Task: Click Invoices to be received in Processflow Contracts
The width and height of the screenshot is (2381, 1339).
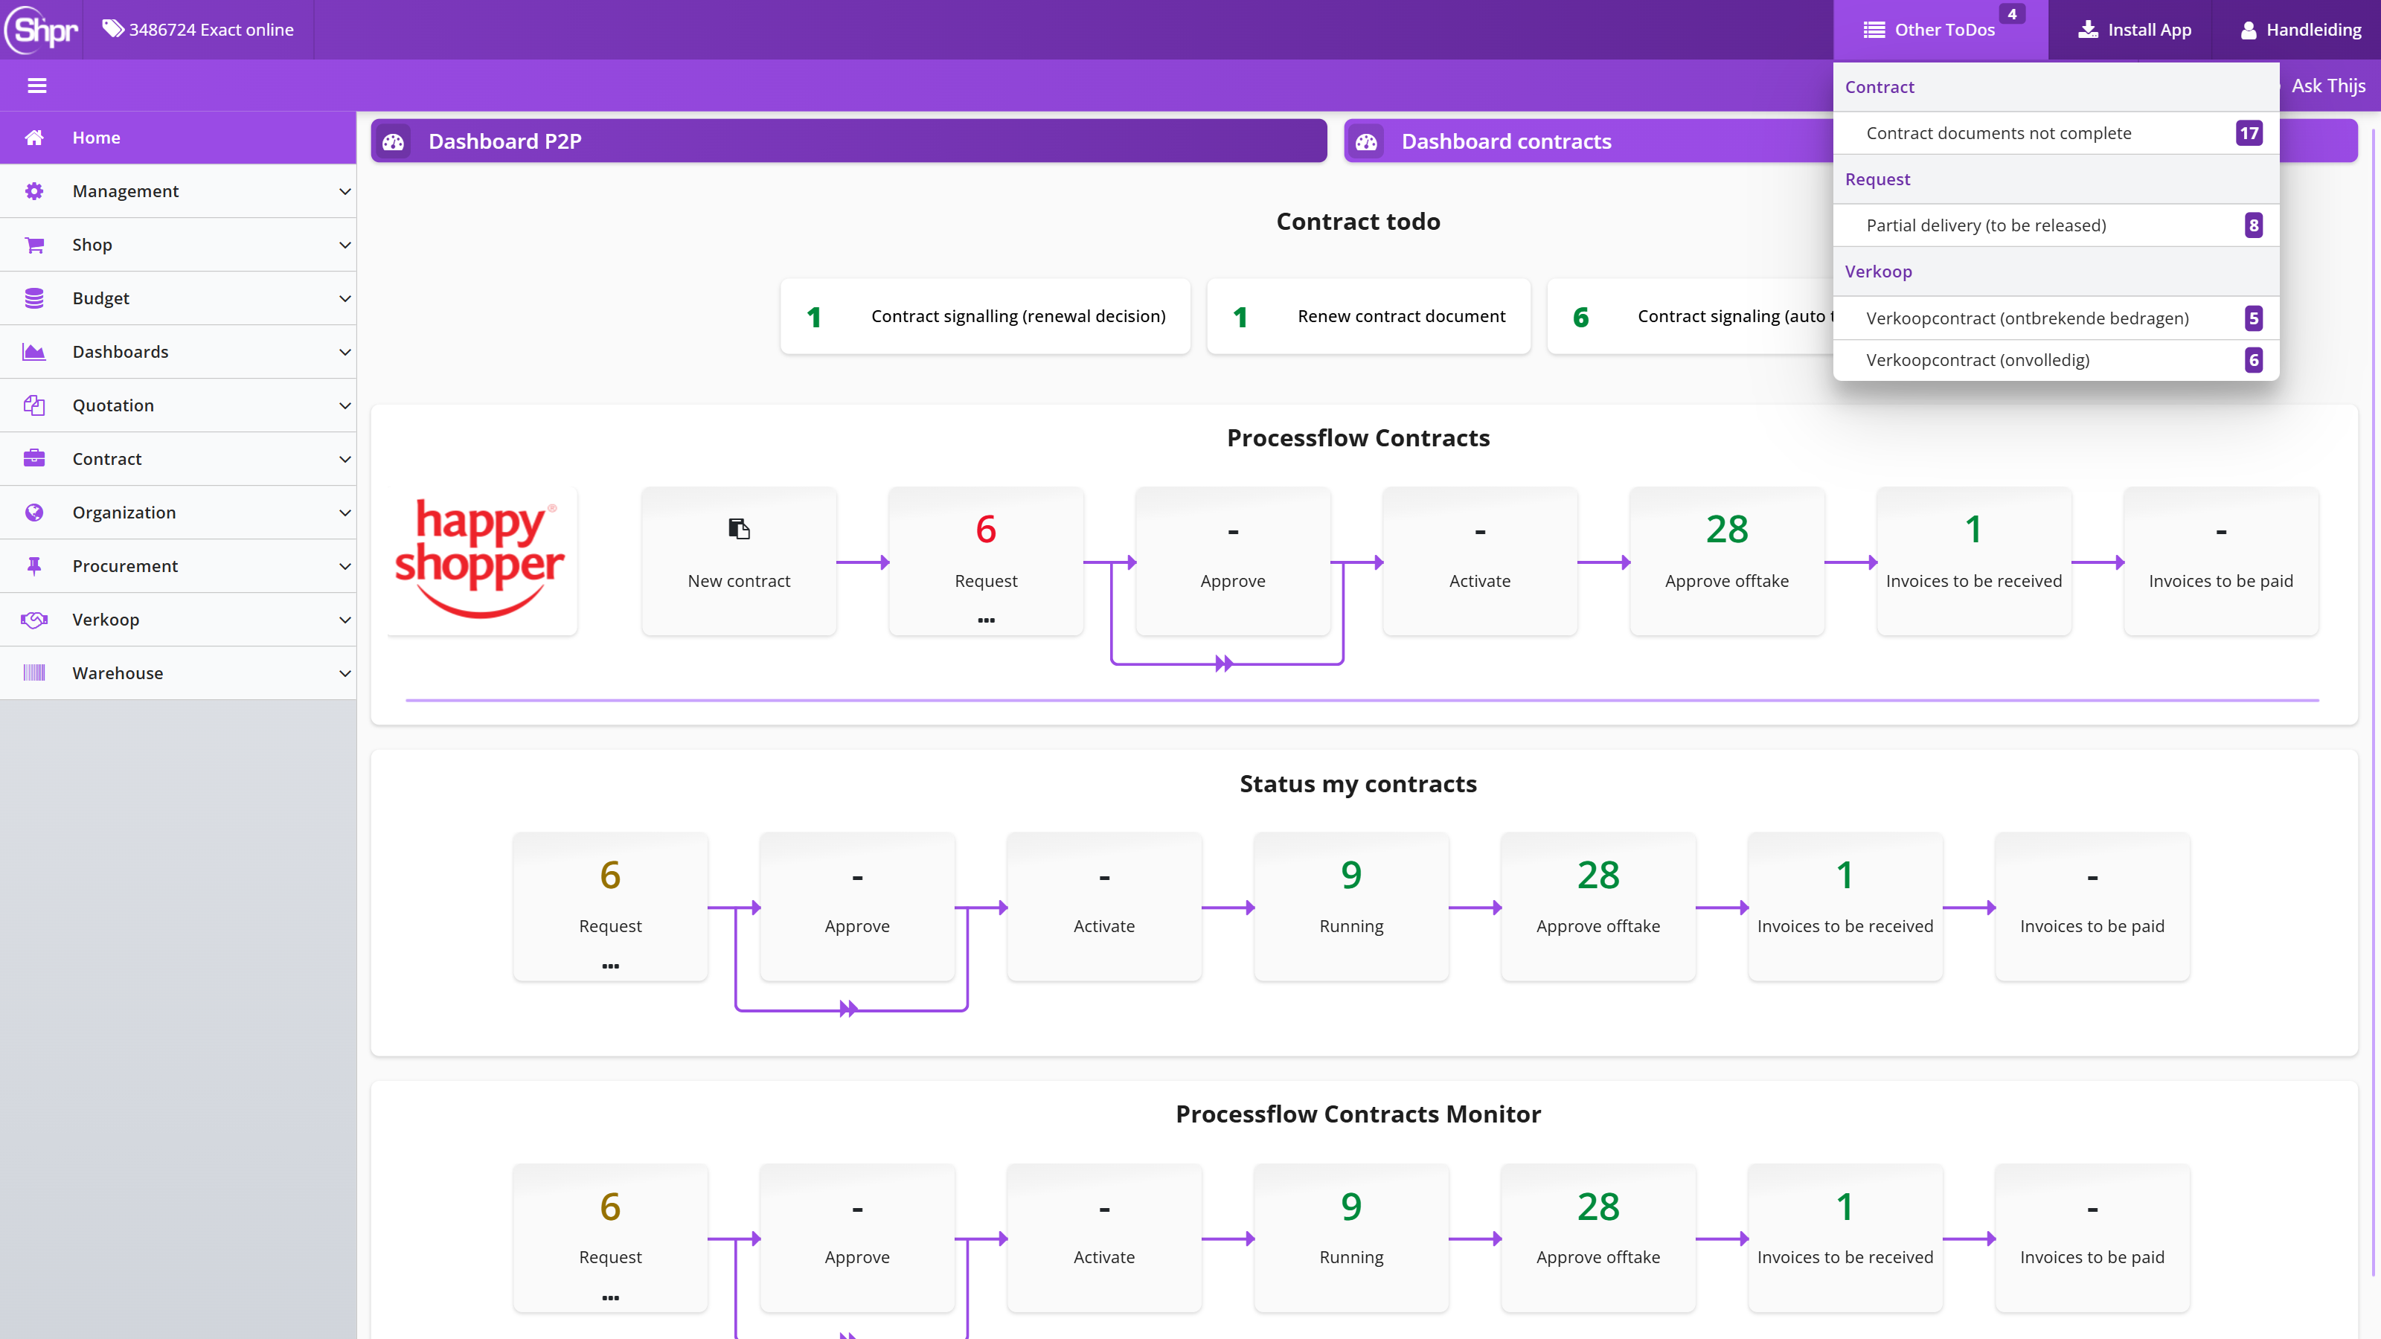Action: point(1973,561)
